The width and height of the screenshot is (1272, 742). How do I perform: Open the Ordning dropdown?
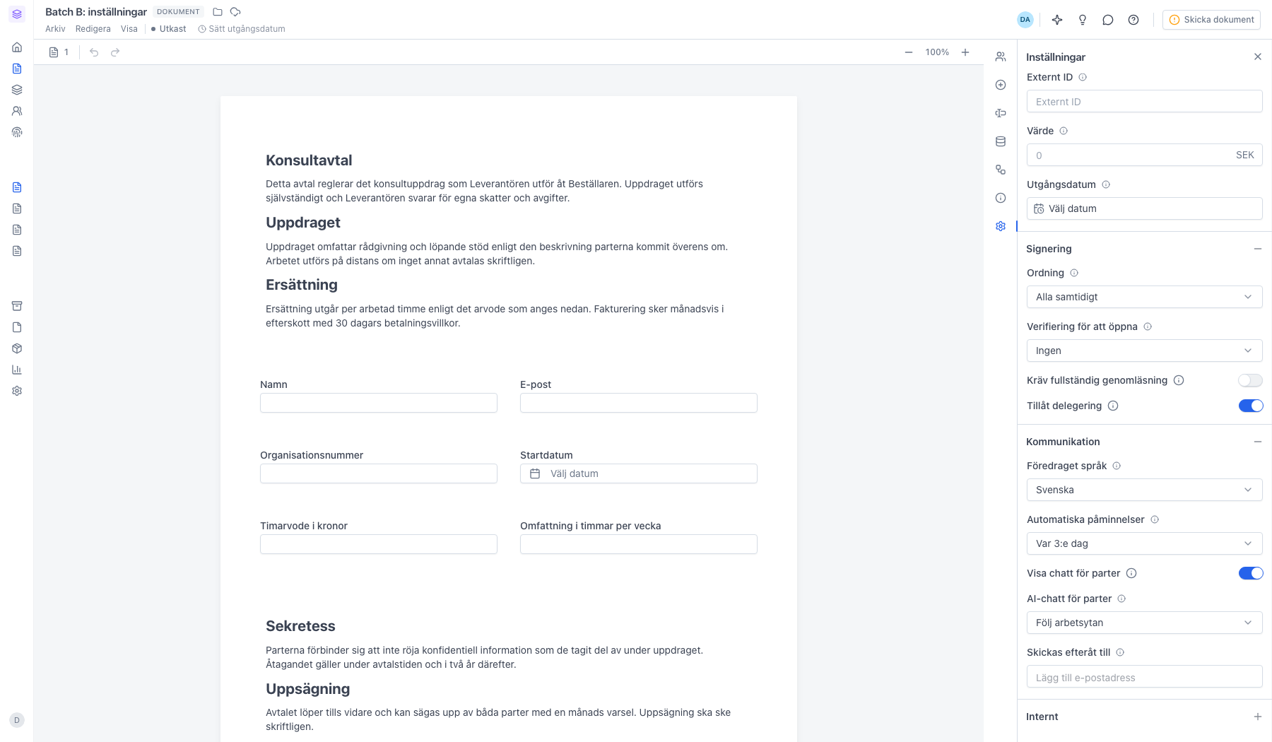pyautogui.click(x=1144, y=297)
